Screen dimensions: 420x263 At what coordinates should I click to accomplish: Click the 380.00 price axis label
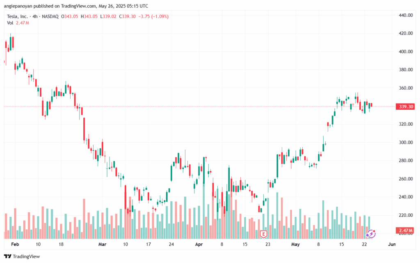coord(406,70)
